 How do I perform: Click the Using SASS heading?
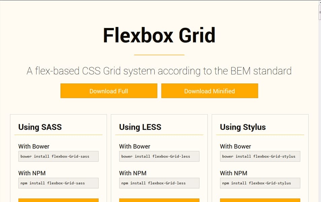tap(40, 127)
